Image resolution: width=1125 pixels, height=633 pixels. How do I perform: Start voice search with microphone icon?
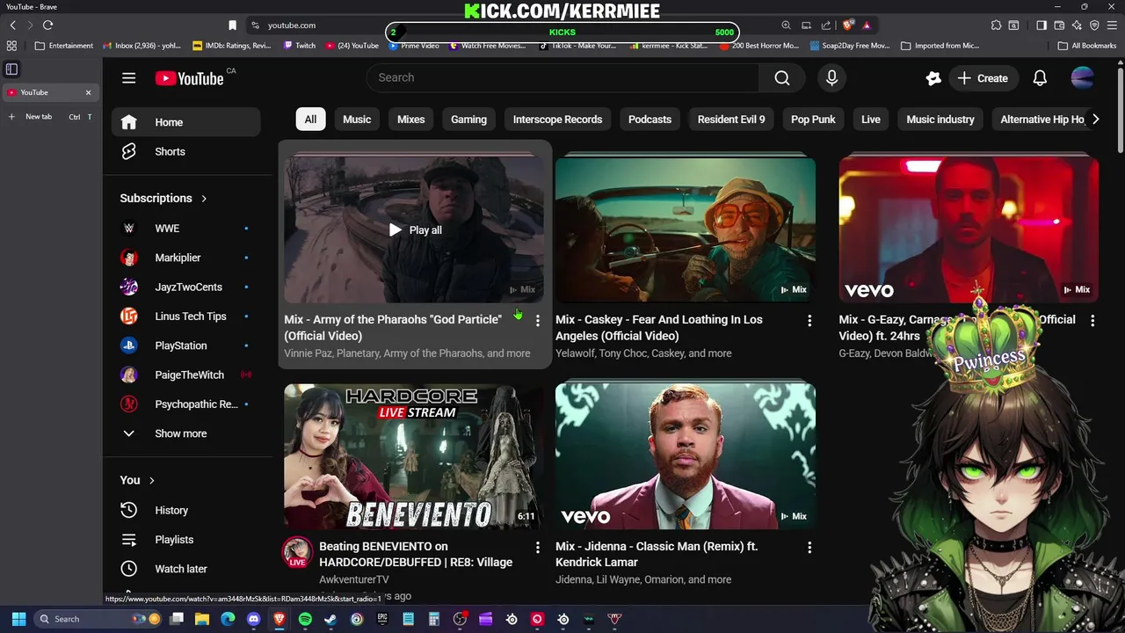pyautogui.click(x=831, y=77)
